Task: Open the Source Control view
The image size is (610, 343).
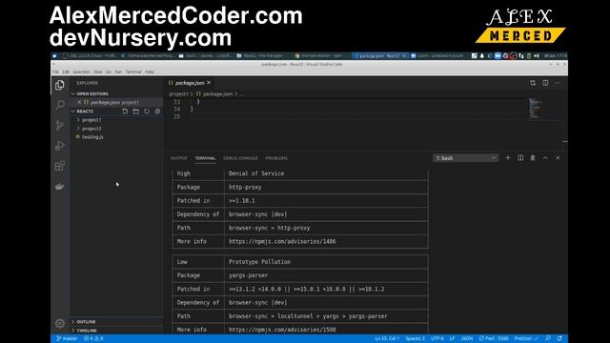Action: point(59,125)
